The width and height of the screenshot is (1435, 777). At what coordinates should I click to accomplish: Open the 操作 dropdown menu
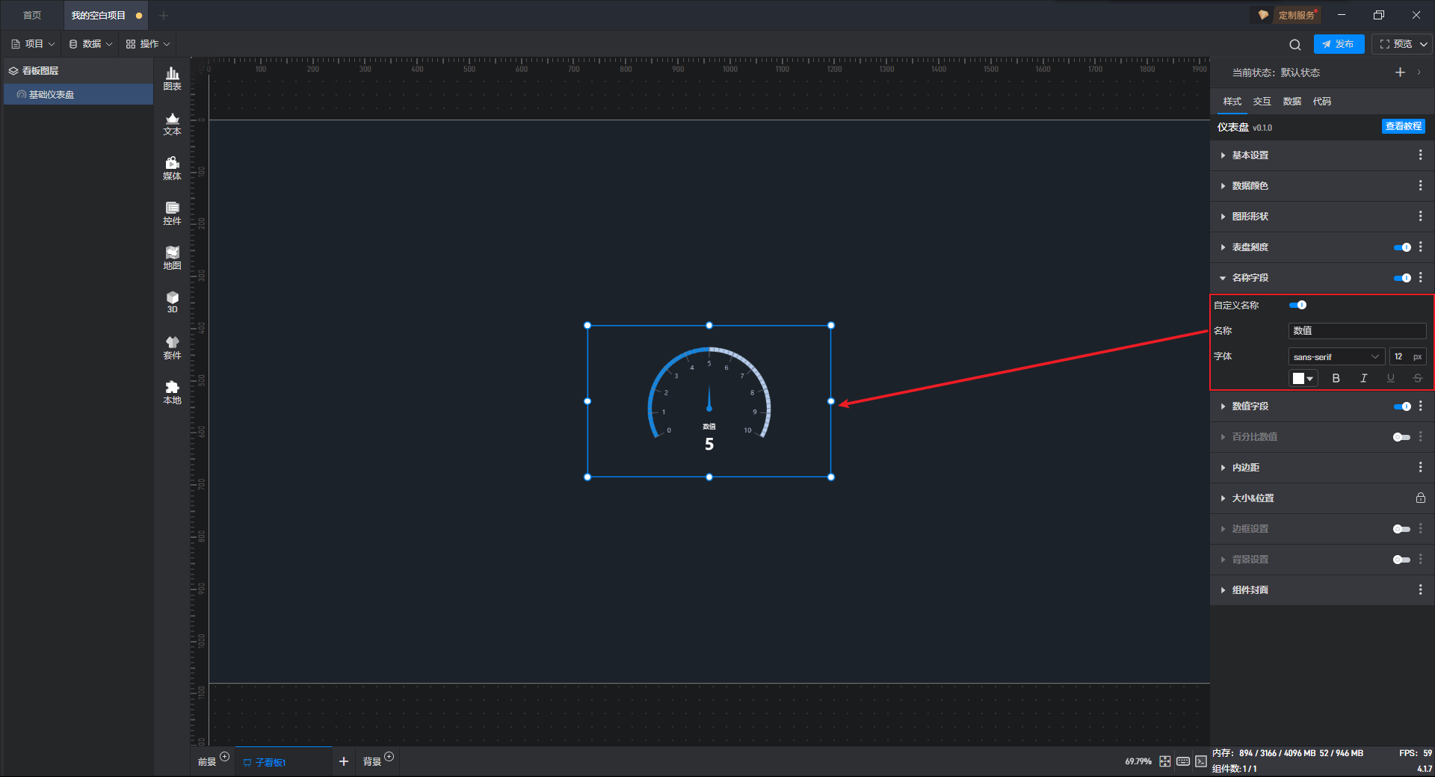tap(148, 44)
